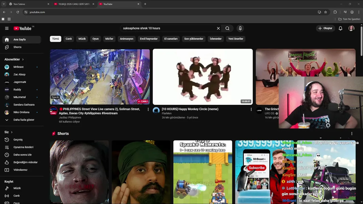Open the Ruddy subscription channel

tap(22, 90)
